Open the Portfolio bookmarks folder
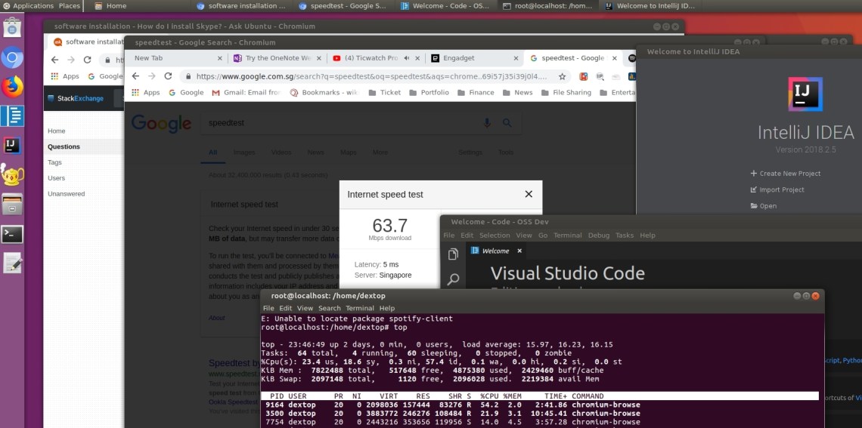Viewport: 862px width, 428px height. (429, 93)
